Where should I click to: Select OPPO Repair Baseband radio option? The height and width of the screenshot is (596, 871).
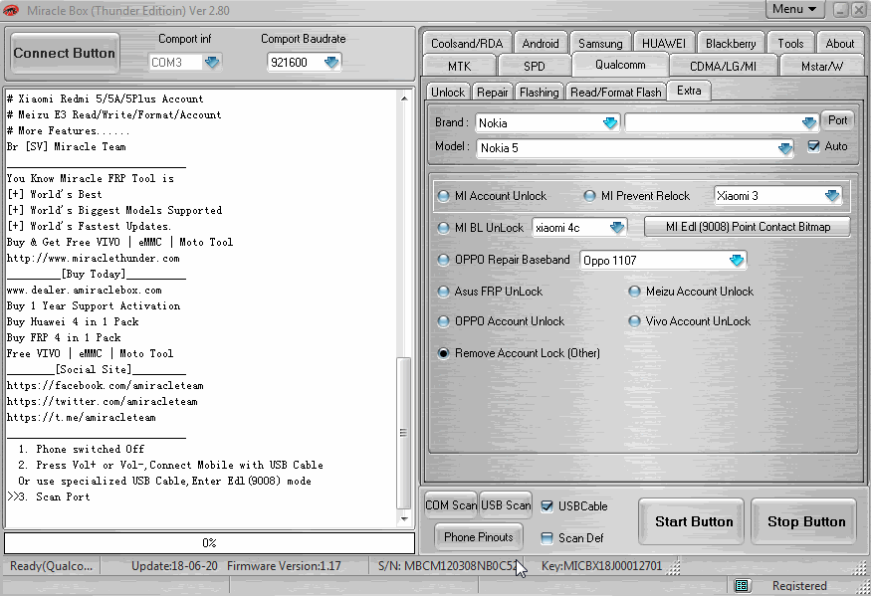click(443, 260)
